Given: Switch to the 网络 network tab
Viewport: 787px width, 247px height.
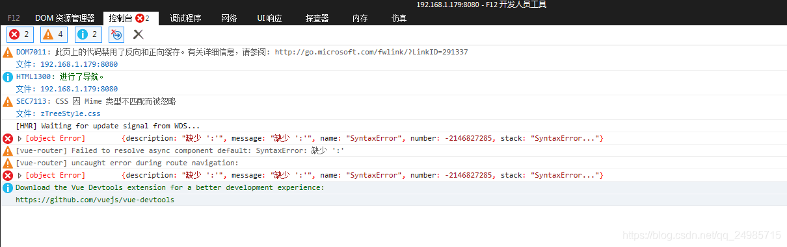Looking at the screenshot, I should pyautogui.click(x=229, y=18).
